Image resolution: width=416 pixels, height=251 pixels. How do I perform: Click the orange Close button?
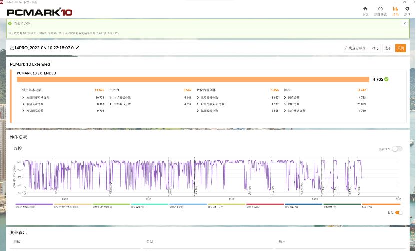click(x=400, y=48)
